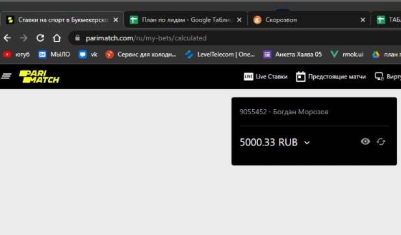The image size is (401, 235).
Task: Close the Ставки на спорт tab
Action: click(x=116, y=20)
